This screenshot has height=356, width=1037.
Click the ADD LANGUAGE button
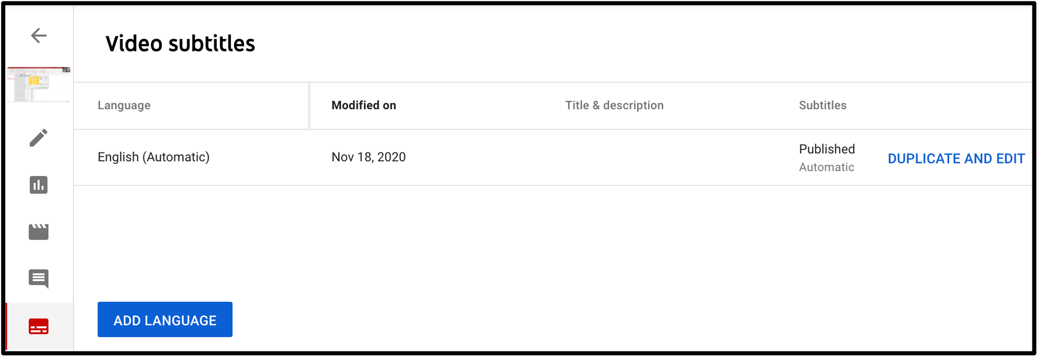(x=165, y=319)
